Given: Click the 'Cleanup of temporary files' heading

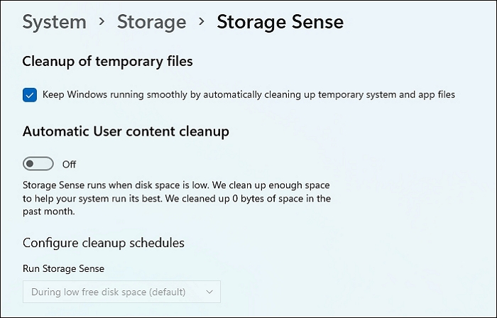Looking at the screenshot, I should pyautogui.click(x=107, y=62).
